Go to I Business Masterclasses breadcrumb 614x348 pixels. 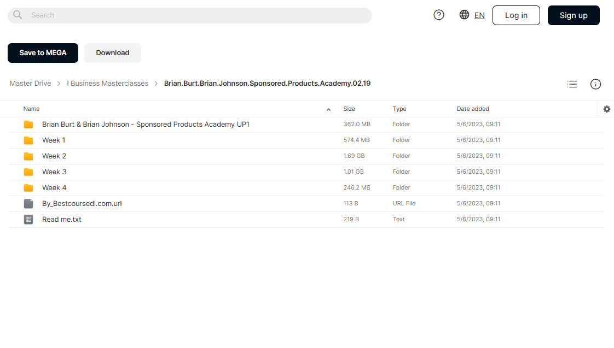point(108,83)
